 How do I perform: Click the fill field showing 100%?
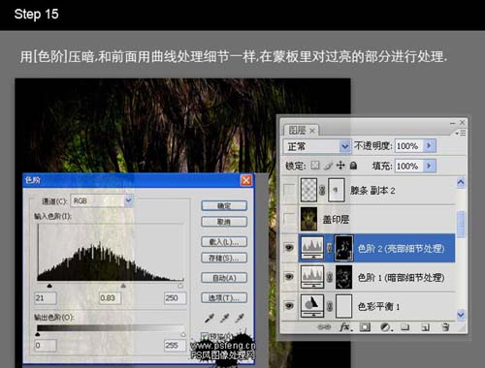(x=408, y=166)
